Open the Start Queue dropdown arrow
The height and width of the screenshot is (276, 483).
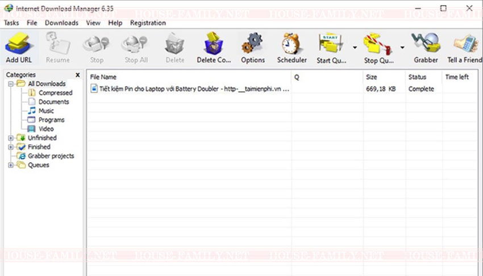pyautogui.click(x=355, y=48)
